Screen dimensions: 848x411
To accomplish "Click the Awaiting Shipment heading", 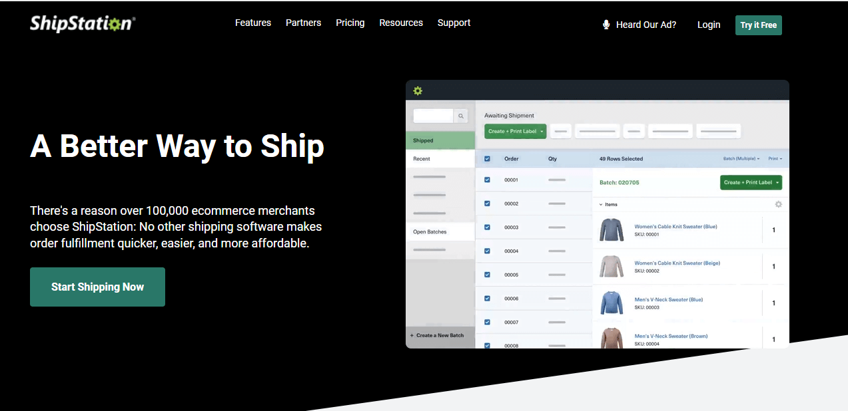I will [509, 116].
